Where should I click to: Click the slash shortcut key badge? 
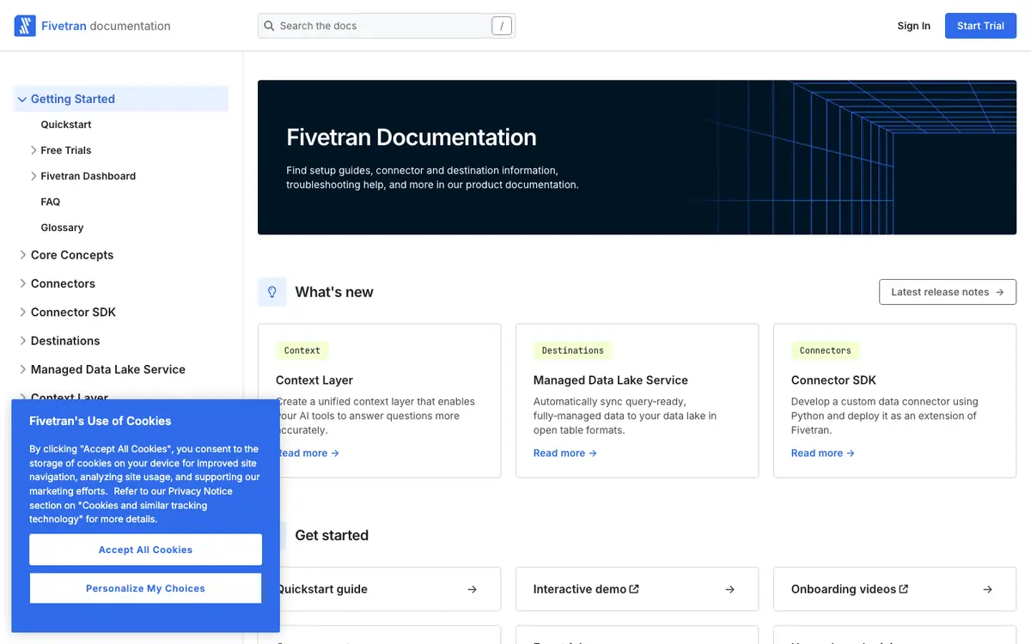coord(502,26)
